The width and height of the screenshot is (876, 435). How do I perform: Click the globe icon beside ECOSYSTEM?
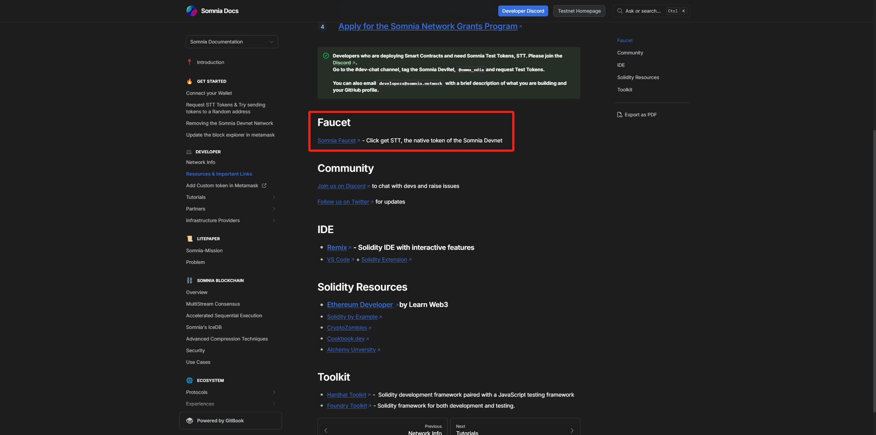pos(189,380)
